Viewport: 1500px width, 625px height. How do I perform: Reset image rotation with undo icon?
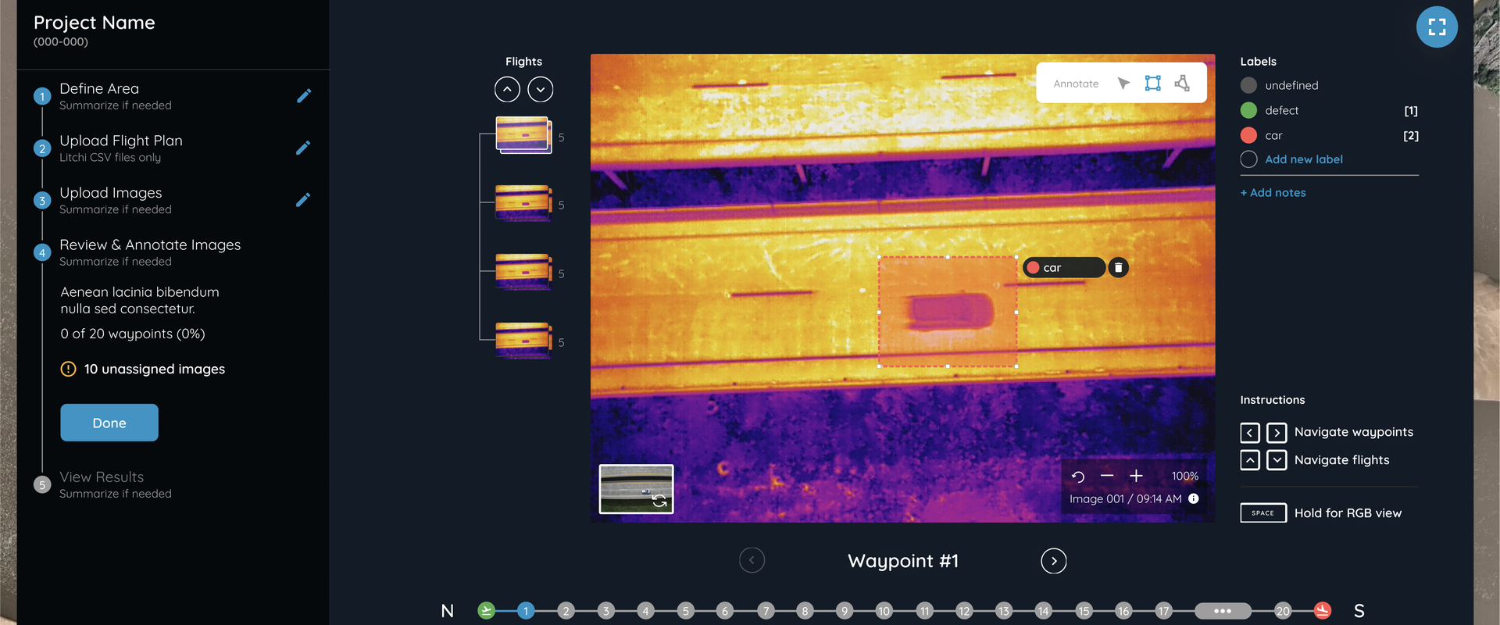pyautogui.click(x=1078, y=477)
